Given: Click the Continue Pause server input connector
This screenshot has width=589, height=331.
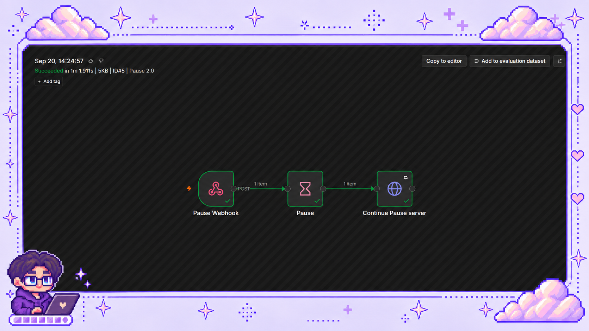Looking at the screenshot, I should (377, 189).
